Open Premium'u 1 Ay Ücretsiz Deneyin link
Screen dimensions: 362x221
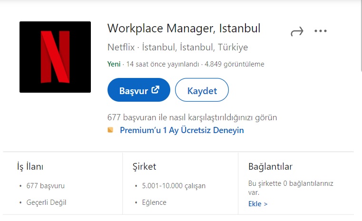pos(182,130)
